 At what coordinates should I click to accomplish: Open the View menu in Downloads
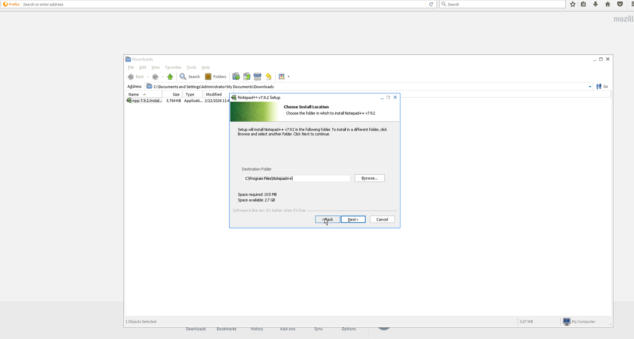tap(155, 68)
